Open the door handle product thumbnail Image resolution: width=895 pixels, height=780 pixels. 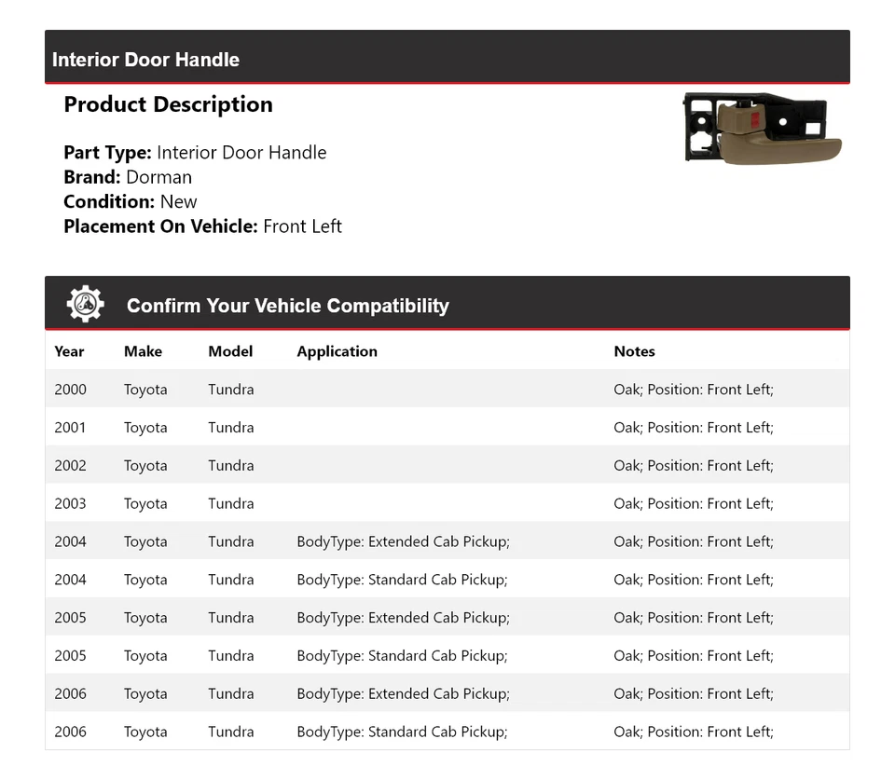[x=762, y=129]
